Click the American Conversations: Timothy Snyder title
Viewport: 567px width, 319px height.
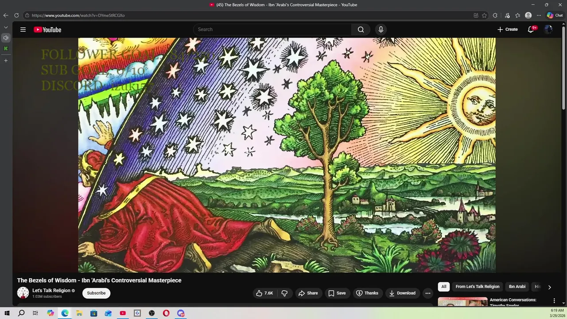click(x=513, y=303)
